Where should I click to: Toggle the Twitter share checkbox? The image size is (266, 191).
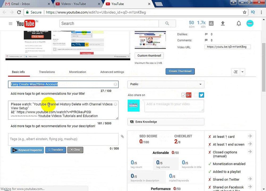tap(196, 95)
